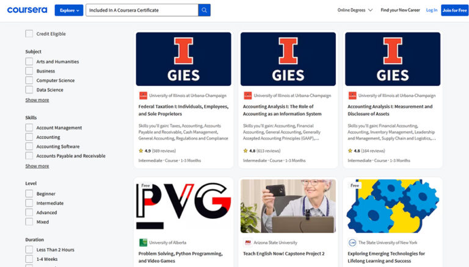469x267 pixels.
Task: Click The State University of New York text
Action: tap(388, 243)
